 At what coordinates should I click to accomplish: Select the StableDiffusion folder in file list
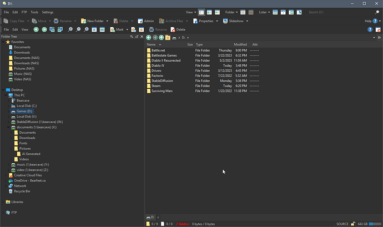(162, 80)
